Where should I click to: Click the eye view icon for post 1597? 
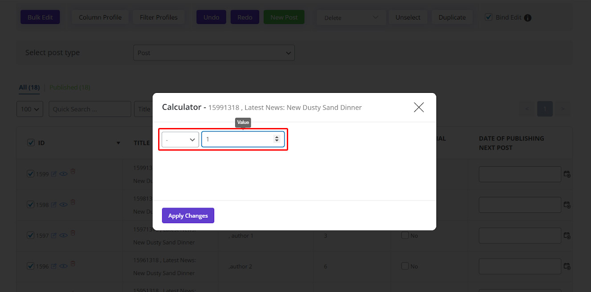[64, 236]
